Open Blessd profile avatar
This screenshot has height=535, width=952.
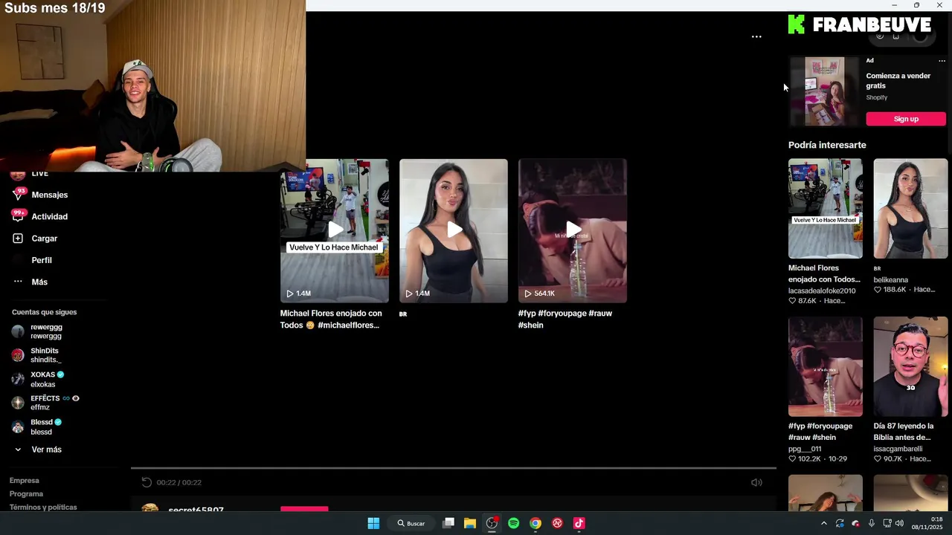[x=18, y=427]
